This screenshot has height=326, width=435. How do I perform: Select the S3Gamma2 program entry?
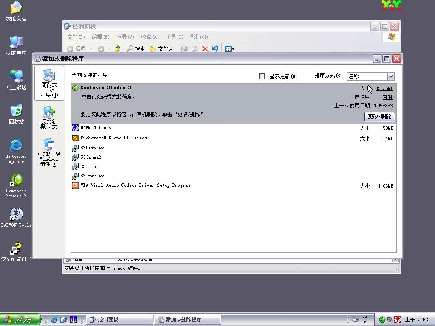tap(234, 157)
